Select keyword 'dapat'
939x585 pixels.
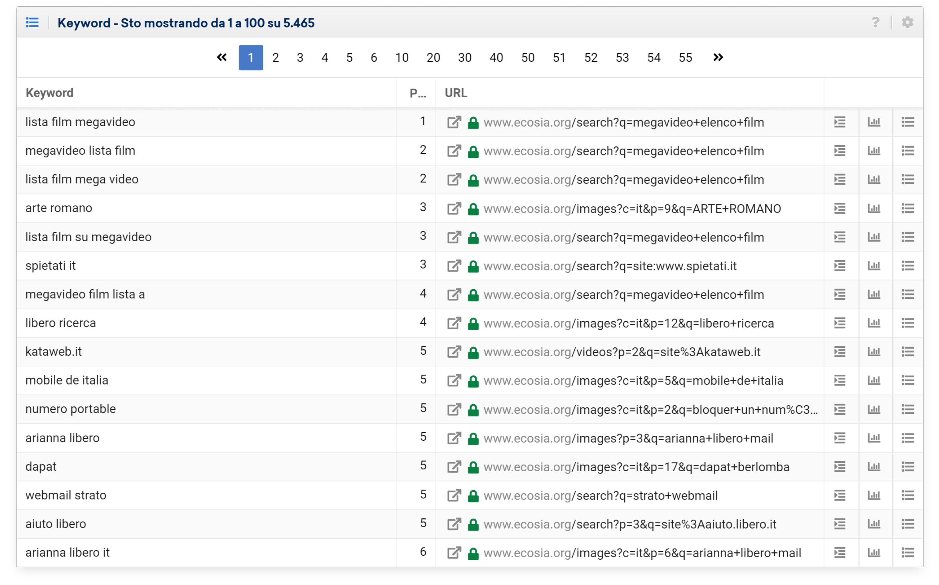(x=41, y=467)
